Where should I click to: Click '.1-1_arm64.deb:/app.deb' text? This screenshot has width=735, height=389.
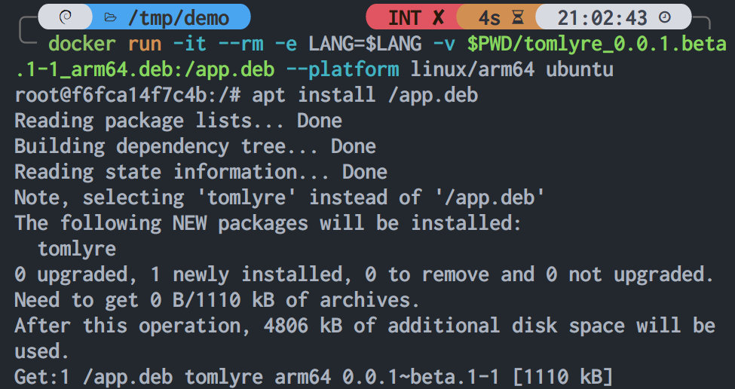tap(145, 70)
